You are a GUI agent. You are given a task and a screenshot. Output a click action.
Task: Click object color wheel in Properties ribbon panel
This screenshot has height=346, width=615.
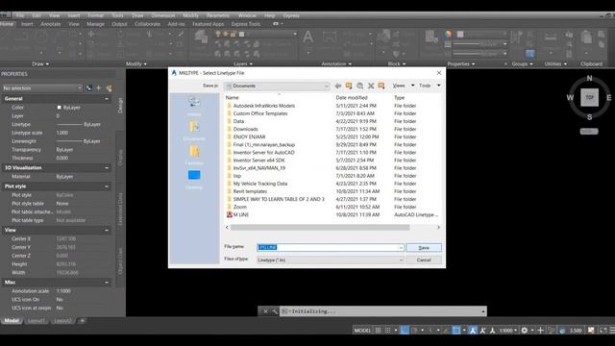tap(448, 35)
